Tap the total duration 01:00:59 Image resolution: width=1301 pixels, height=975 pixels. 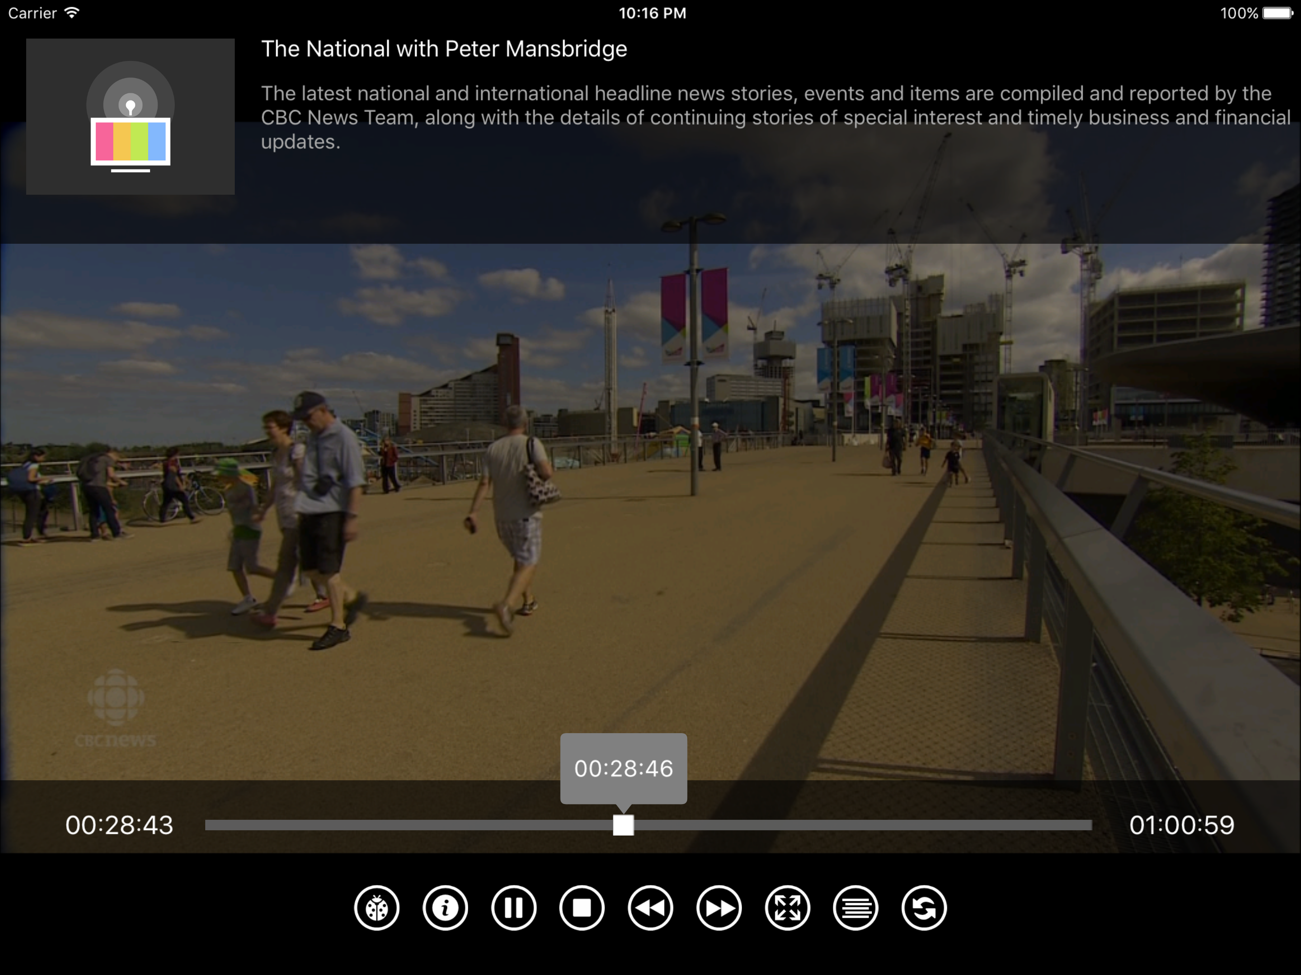[1181, 825]
